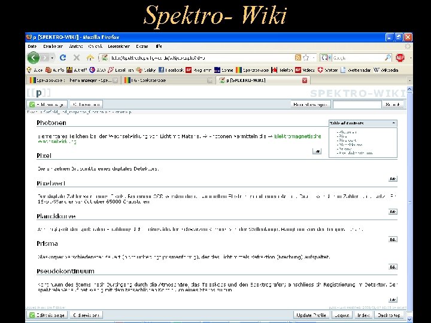
Task: Click Edit button for the Planckkurve section
Action: click(x=393, y=239)
